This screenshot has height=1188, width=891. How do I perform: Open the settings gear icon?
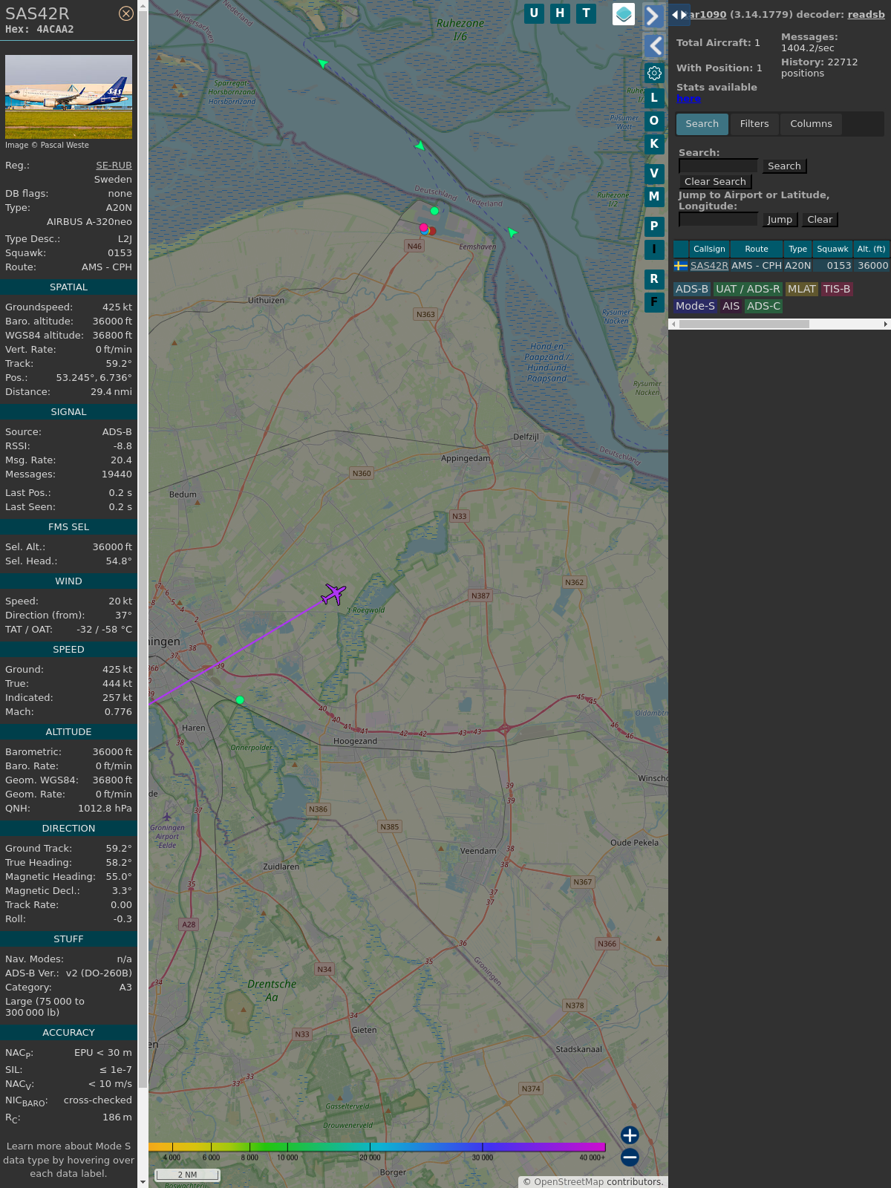pos(654,73)
